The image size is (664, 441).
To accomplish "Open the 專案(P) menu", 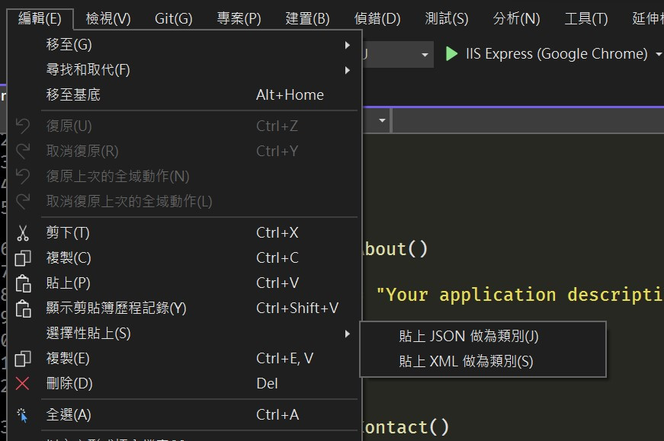I will point(239,18).
